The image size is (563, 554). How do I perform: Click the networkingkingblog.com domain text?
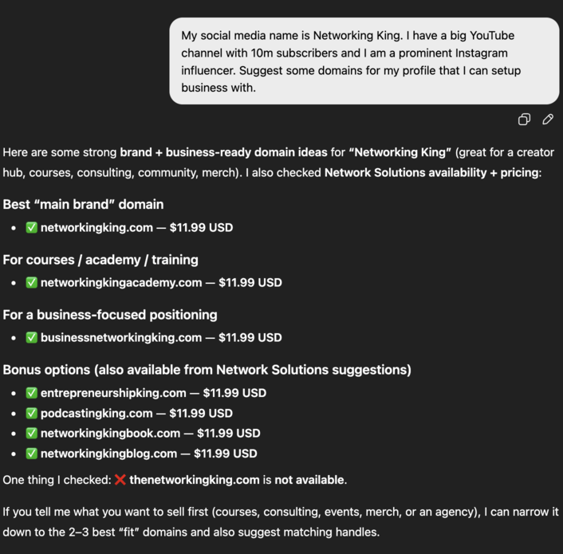tap(108, 454)
